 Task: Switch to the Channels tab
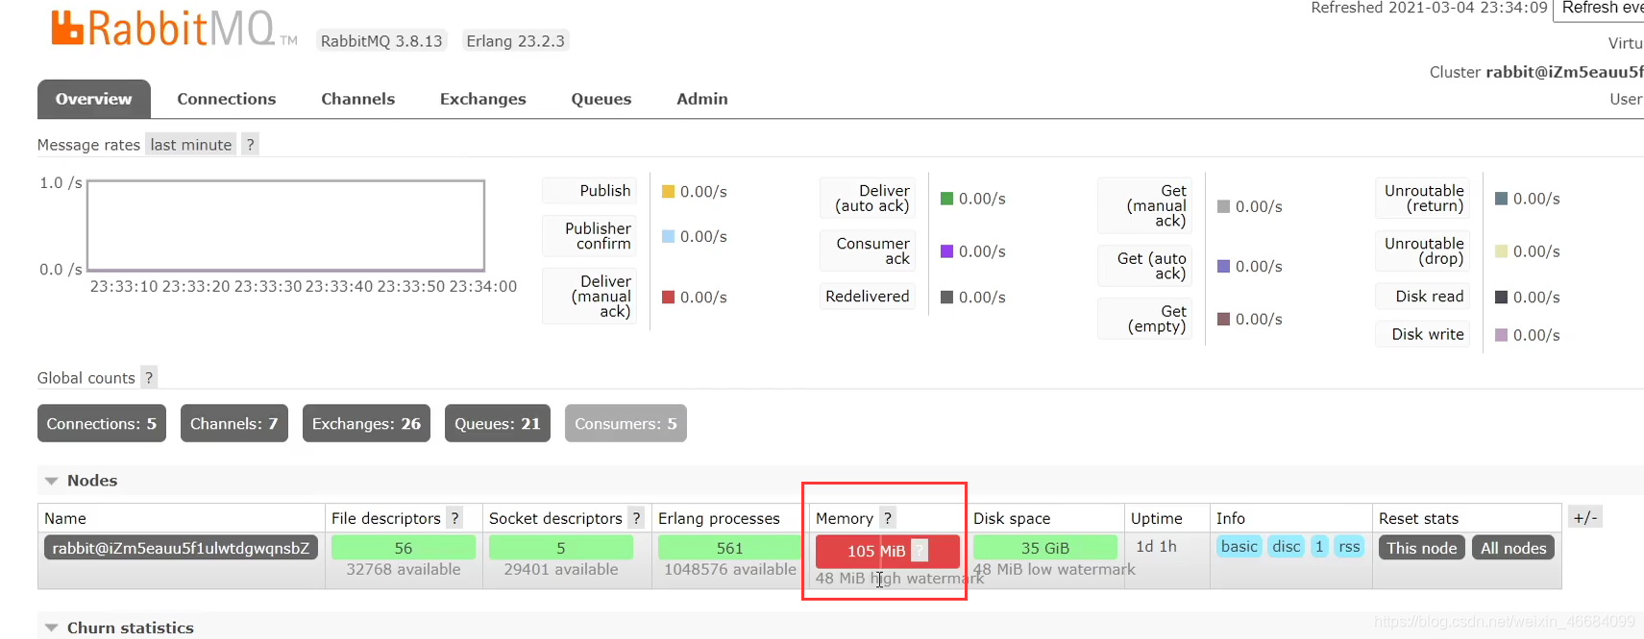coord(357,99)
